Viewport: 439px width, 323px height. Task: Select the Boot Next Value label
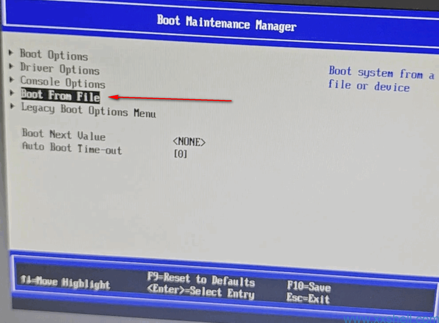(x=64, y=135)
